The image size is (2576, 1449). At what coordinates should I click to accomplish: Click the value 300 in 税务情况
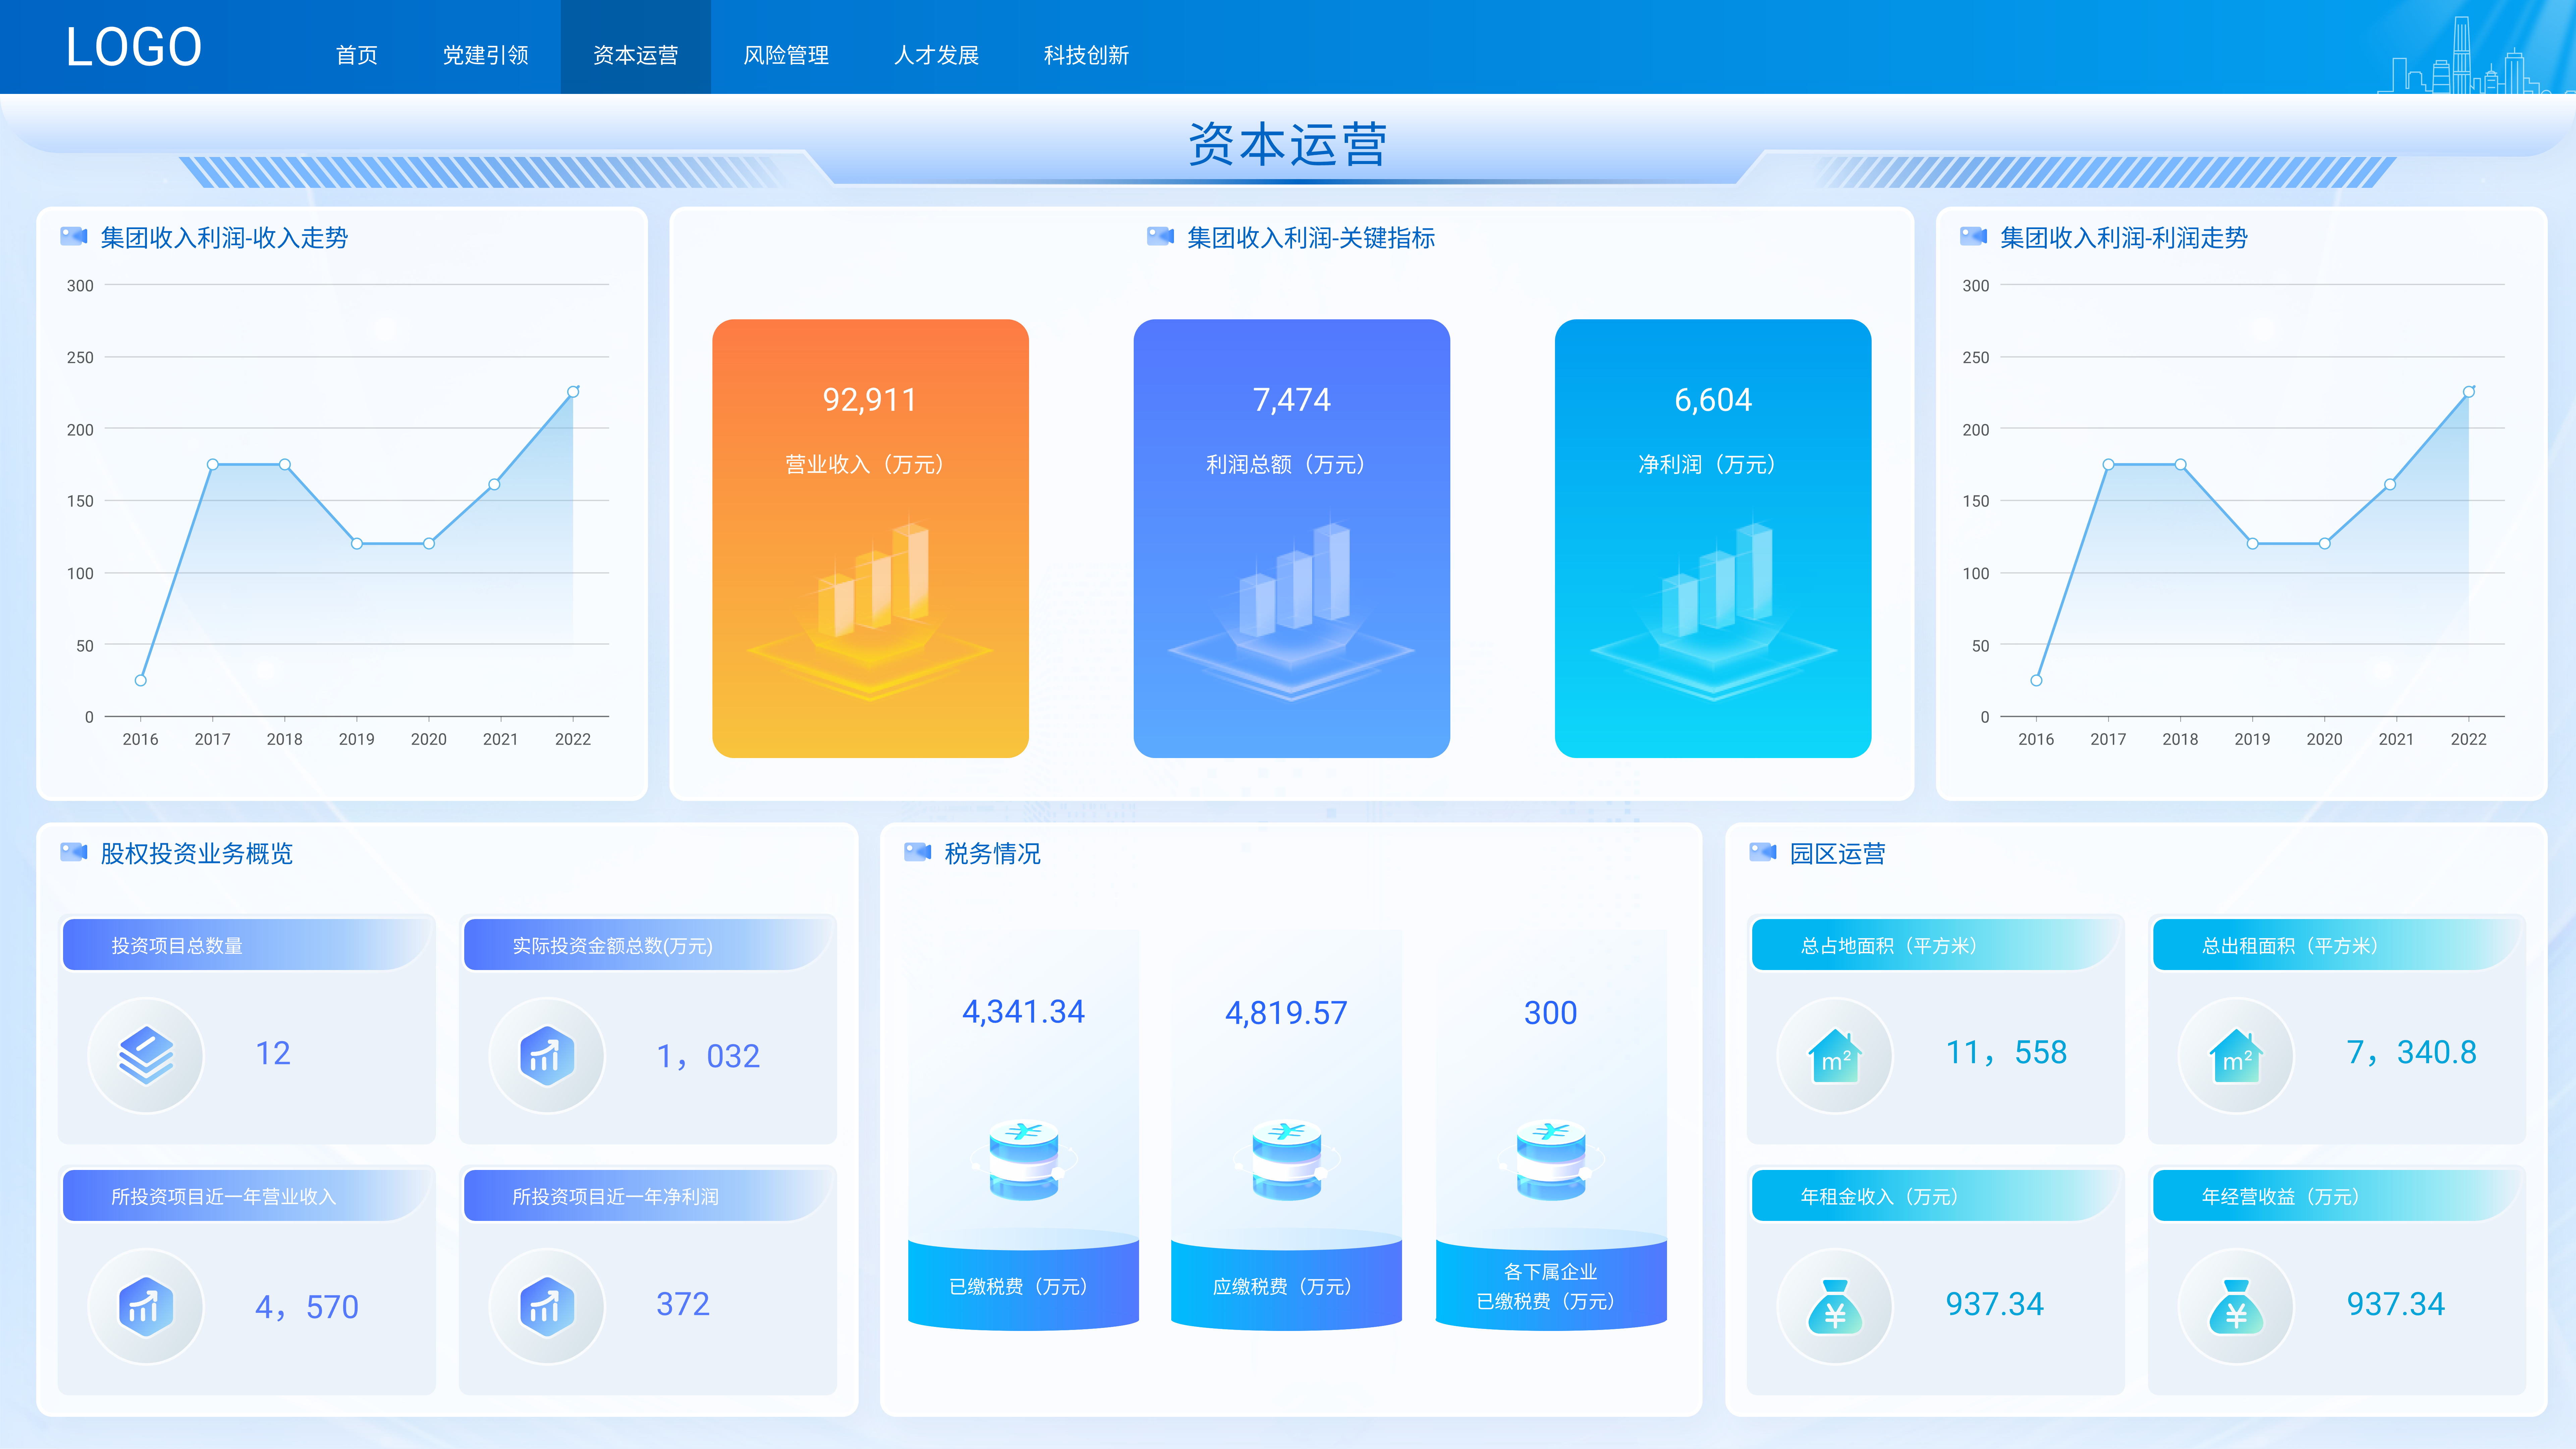coord(1551,1013)
